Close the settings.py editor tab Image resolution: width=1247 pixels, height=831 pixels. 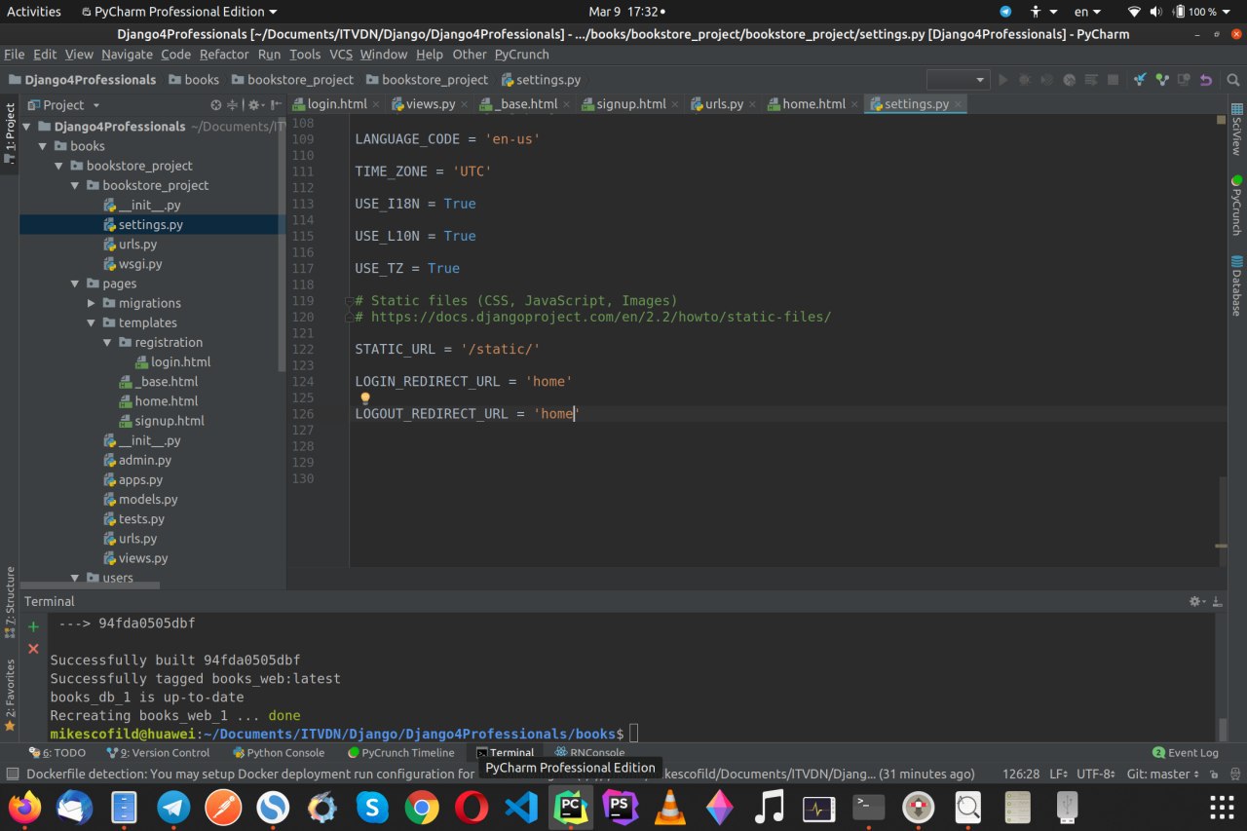coord(958,104)
